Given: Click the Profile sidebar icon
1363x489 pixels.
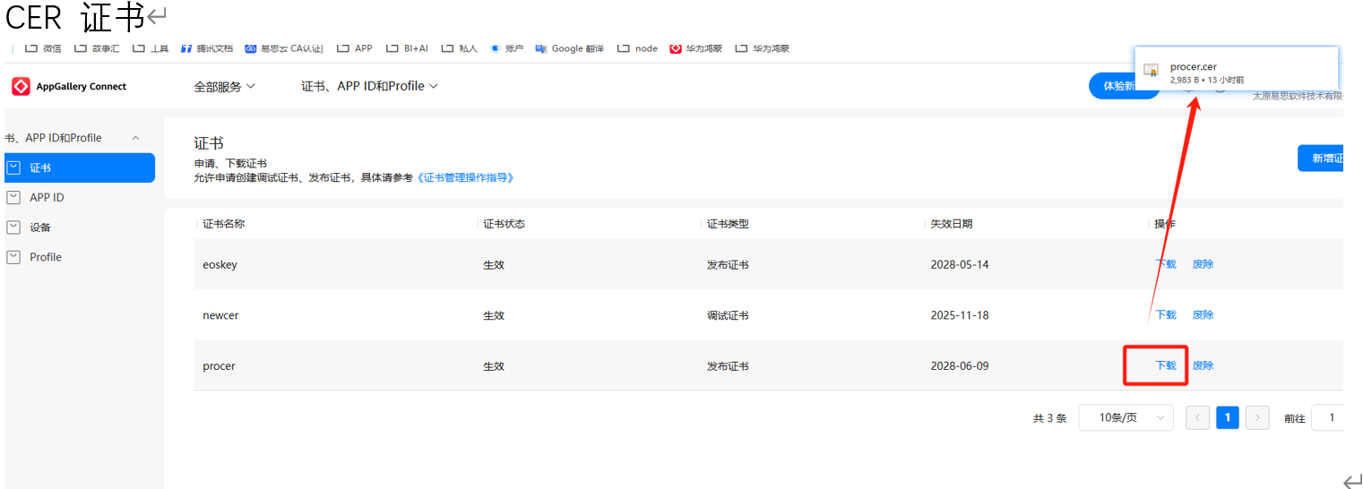Looking at the screenshot, I should 13,257.
